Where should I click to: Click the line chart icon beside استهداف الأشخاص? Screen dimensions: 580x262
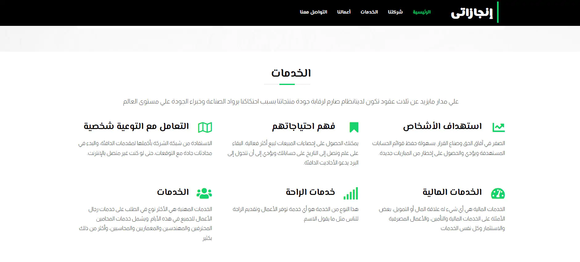pyautogui.click(x=498, y=127)
